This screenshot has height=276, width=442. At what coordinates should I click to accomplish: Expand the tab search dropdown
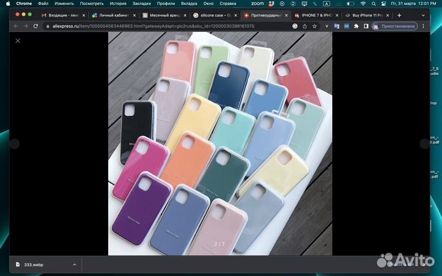click(423, 15)
